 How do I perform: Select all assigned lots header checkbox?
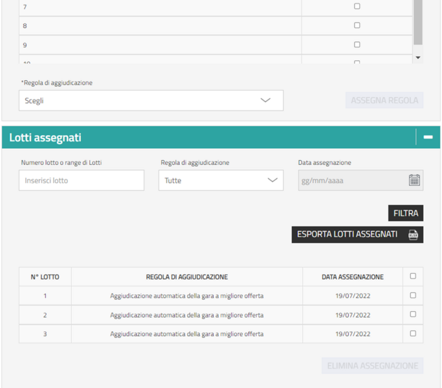413,276
